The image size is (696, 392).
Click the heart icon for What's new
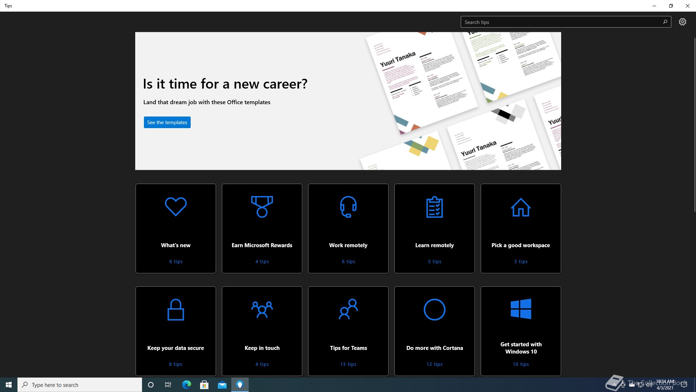coord(176,207)
